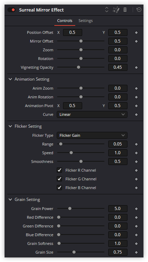Select the Controls tab
The height and width of the screenshot is (262, 148).
[x=65, y=21]
